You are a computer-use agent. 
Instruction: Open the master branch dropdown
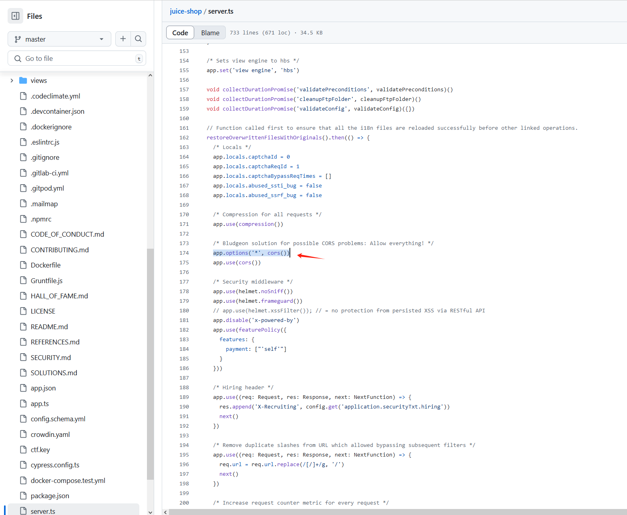click(59, 39)
